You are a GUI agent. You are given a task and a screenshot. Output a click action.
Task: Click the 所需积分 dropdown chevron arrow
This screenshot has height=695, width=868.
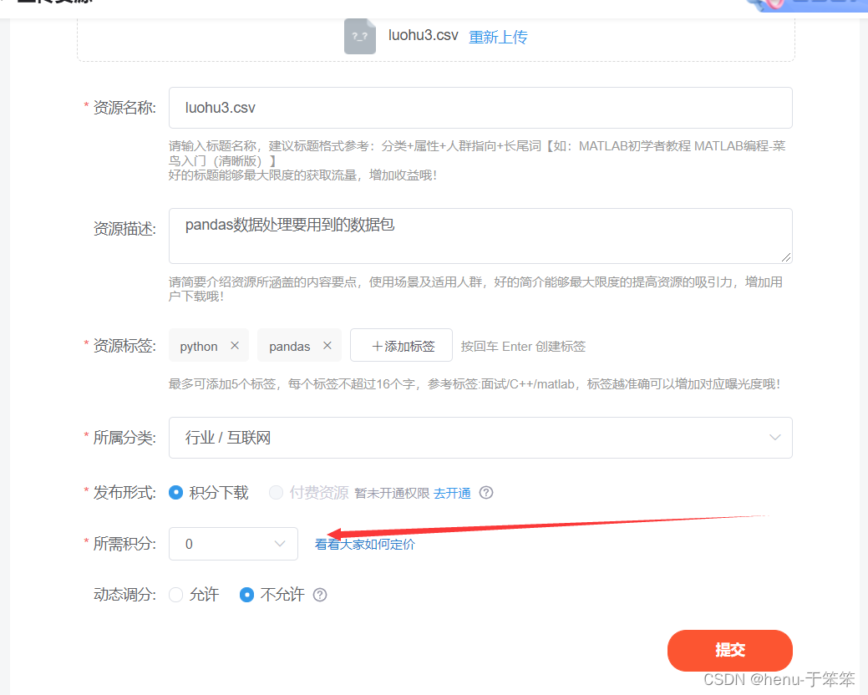tap(280, 544)
